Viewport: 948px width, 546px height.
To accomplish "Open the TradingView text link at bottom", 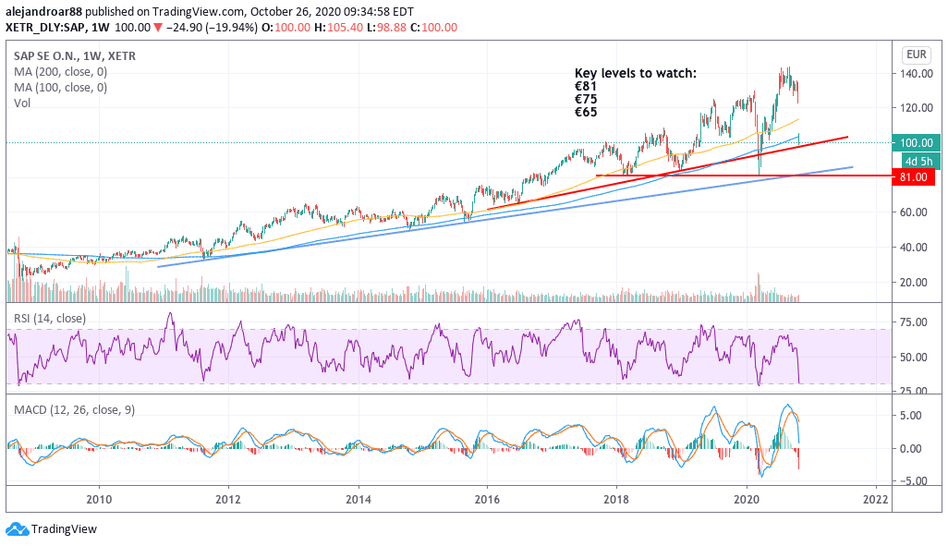I will click(x=64, y=529).
